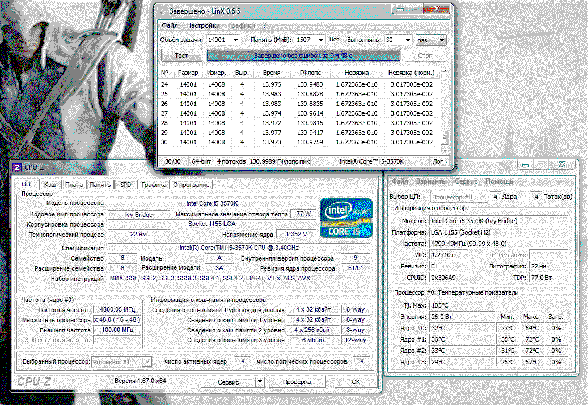The image size is (588, 405).
Task: Click the Intel Core i5 logo badge
Action: coord(346,217)
